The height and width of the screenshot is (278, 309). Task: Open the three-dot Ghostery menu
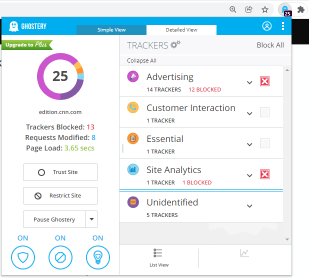[283, 26]
